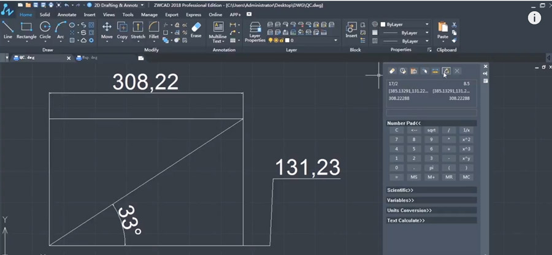Open the Properties panel dialog launcher arrow
This screenshot has width=552, height=255.
click(x=429, y=50)
